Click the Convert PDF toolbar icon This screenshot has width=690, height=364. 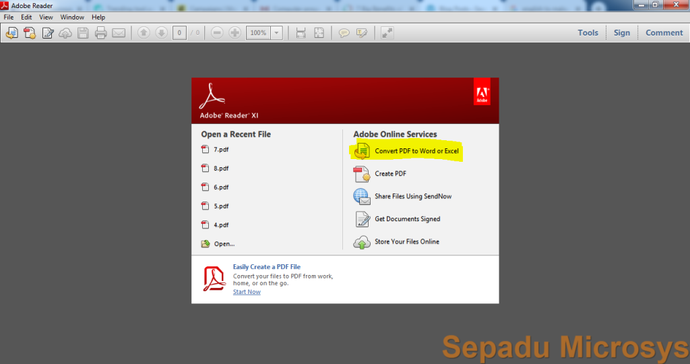(x=12, y=33)
